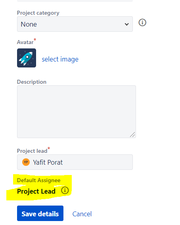Click the 'Project category' field label
The width and height of the screenshot is (180, 225).
pos(38,13)
